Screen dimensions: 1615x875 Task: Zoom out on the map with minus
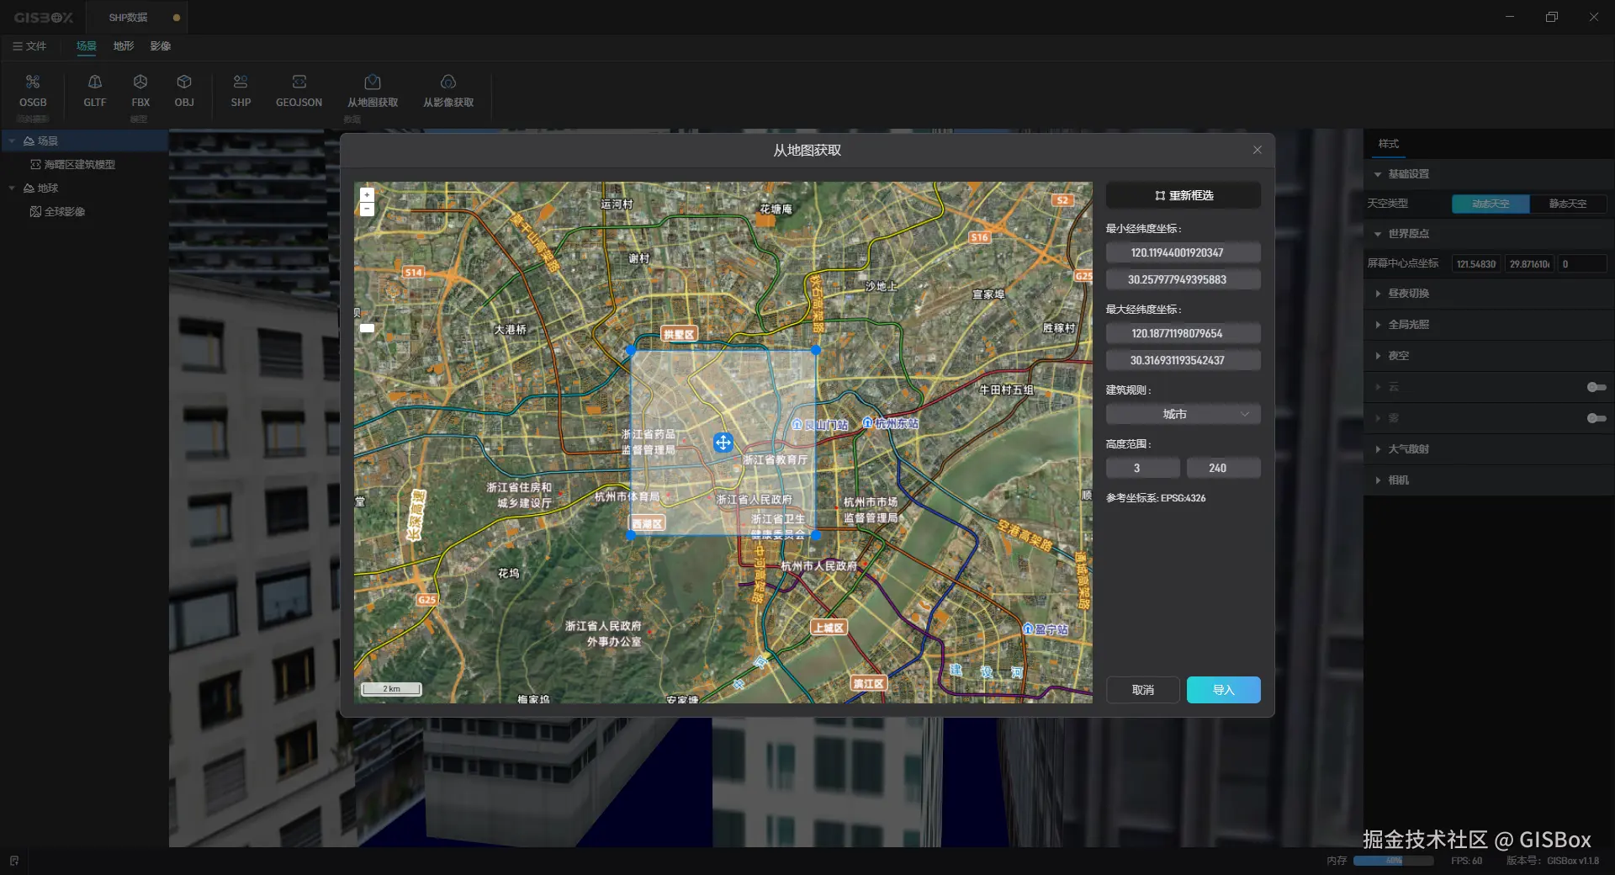[367, 209]
